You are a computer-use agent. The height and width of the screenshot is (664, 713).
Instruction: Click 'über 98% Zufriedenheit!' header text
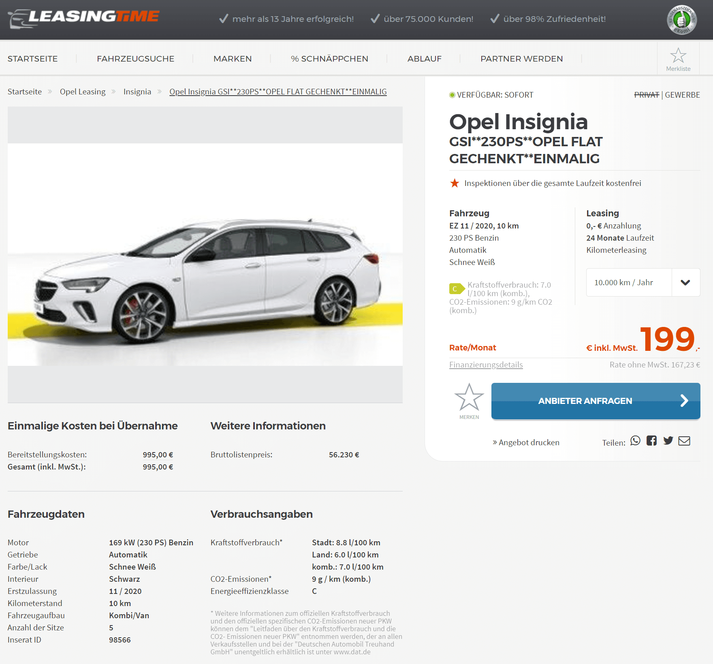pyautogui.click(x=555, y=19)
